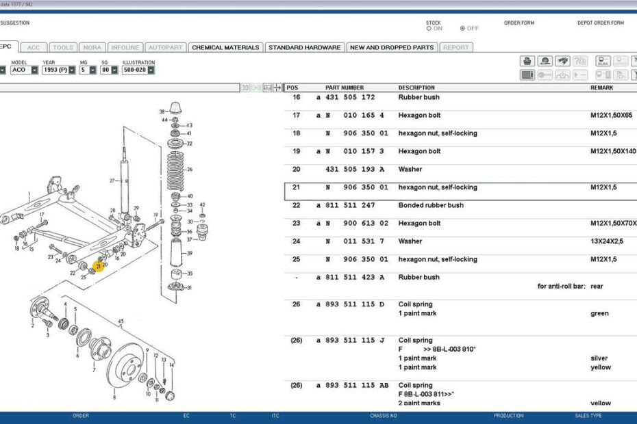Image resolution: width=637 pixels, height=424 pixels.
Task: Switch to the TOOLS tab
Action: pos(64,47)
